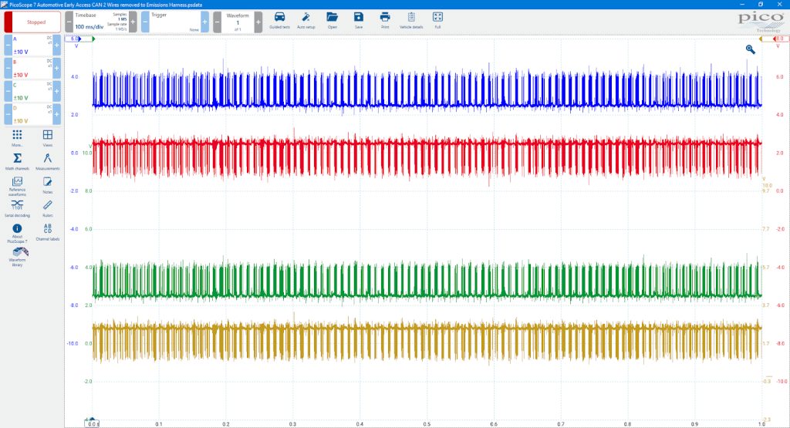Select the Rulers tool
This screenshot has height=428, width=790.
[x=47, y=208]
